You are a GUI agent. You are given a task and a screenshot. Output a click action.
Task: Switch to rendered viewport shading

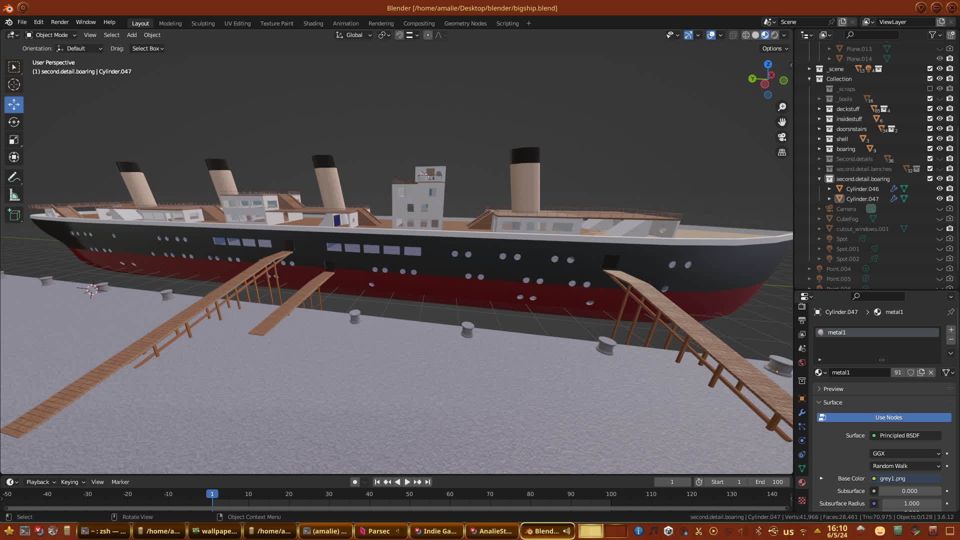point(774,35)
